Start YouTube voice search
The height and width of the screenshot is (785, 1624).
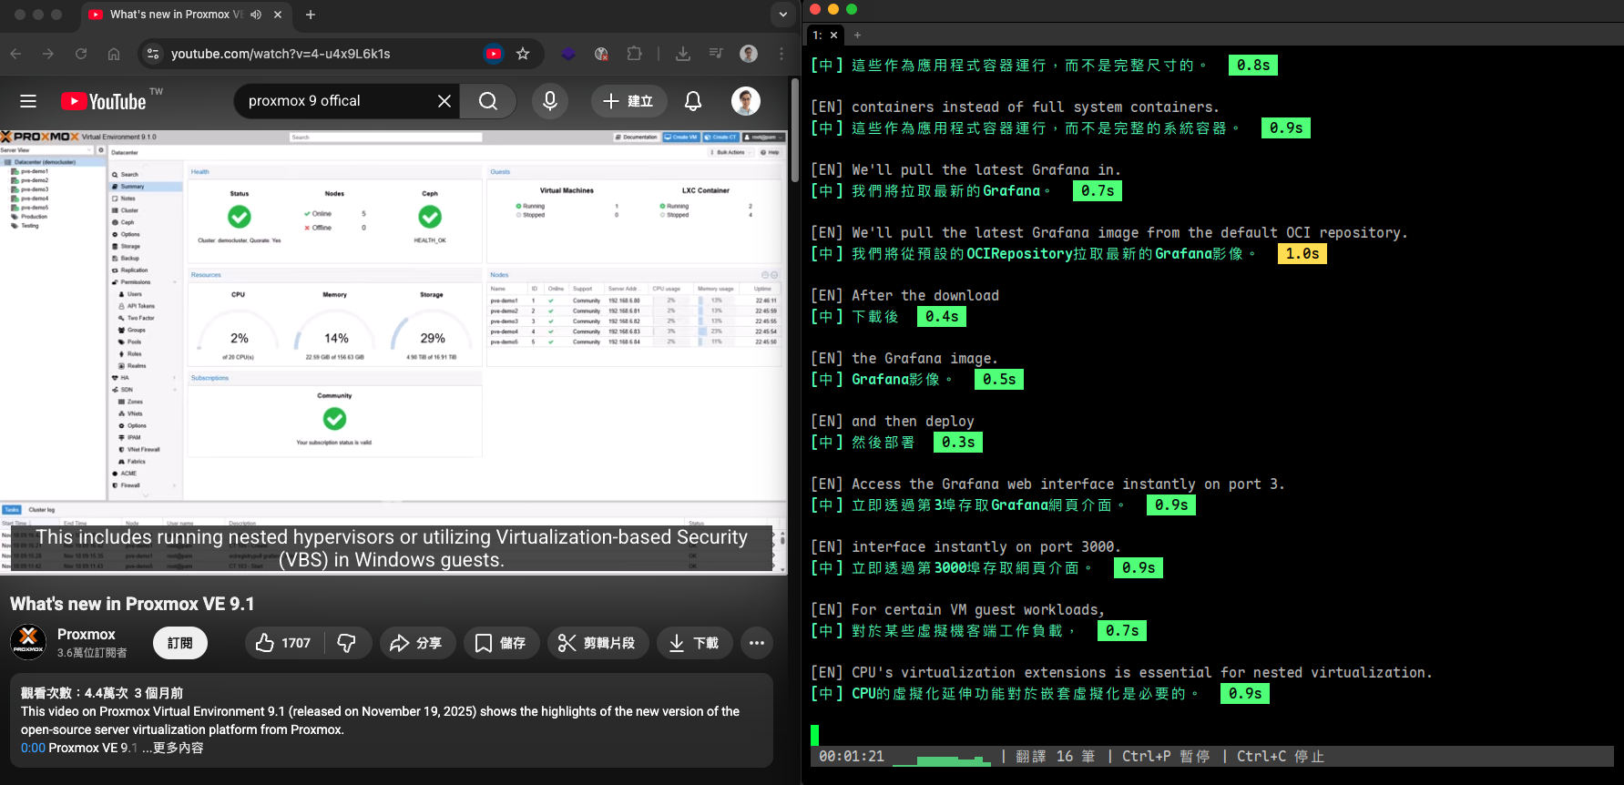(550, 101)
